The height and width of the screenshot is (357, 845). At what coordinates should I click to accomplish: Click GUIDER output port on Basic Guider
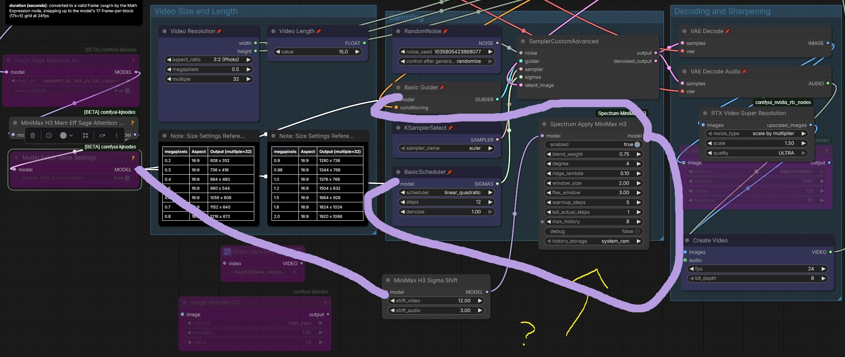click(498, 100)
